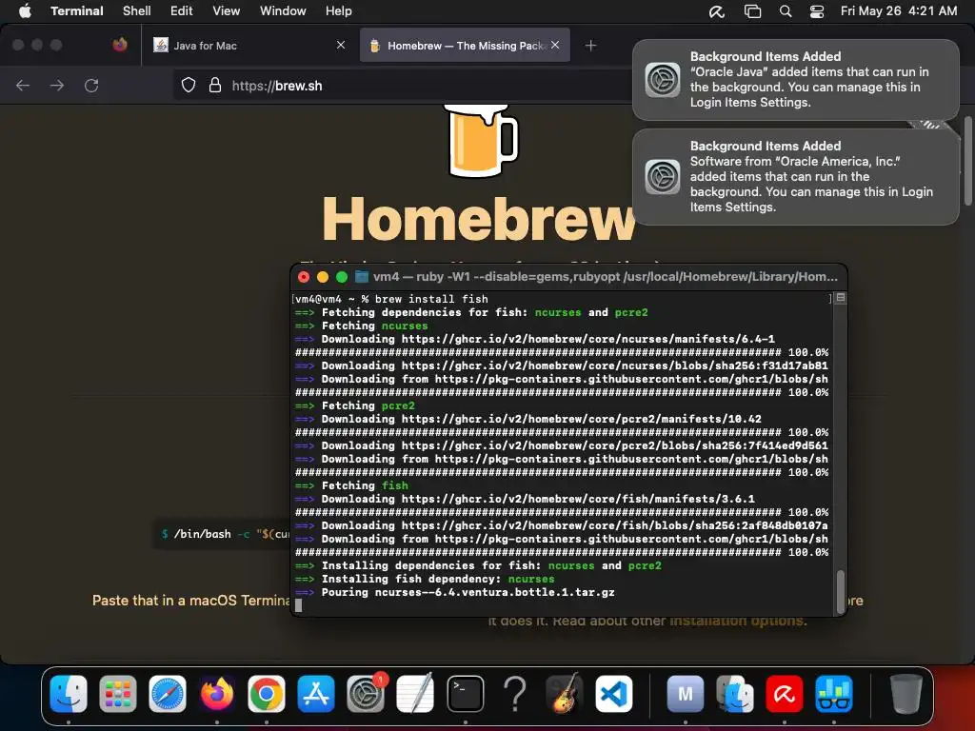Image resolution: width=975 pixels, height=731 pixels.
Task: Open the Help menu
Action: pyautogui.click(x=338, y=11)
